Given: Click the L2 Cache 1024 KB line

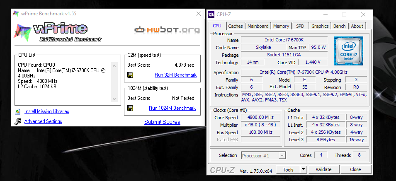Looking at the screenshot, I should [x=37, y=87].
